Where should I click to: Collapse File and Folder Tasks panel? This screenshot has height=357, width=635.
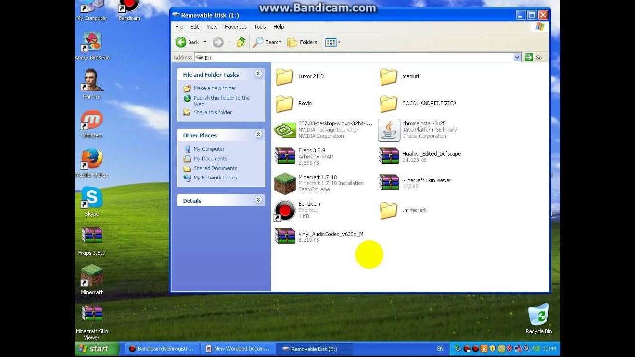pos(258,74)
